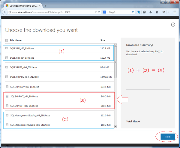180x148 pixels.
Task: Select the SQLEXPRWT_x64_ENU.exe file name
Action: (x=24, y=97)
